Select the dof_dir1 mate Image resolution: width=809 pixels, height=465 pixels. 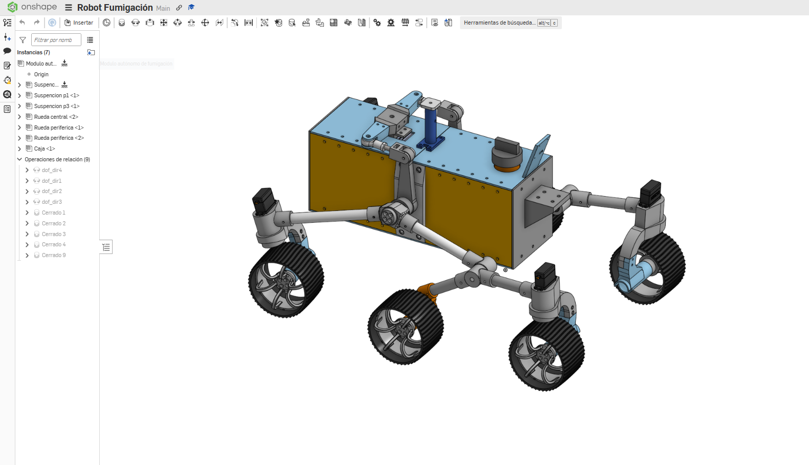pyautogui.click(x=52, y=181)
